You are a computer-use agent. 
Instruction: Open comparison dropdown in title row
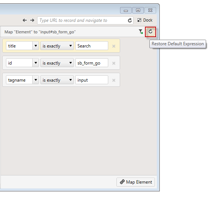pos(57,46)
